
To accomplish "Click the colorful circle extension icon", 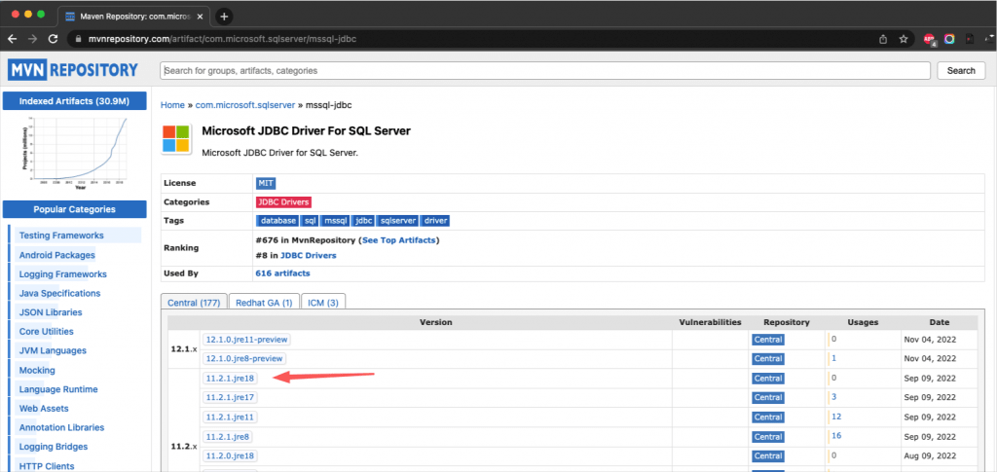I will click(949, 39).
